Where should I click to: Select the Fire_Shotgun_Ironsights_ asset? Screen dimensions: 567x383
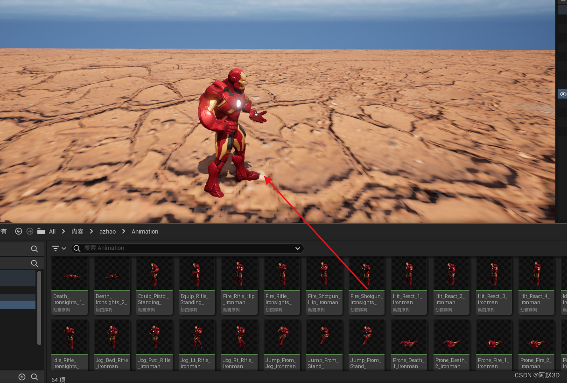tap(367, 286)
